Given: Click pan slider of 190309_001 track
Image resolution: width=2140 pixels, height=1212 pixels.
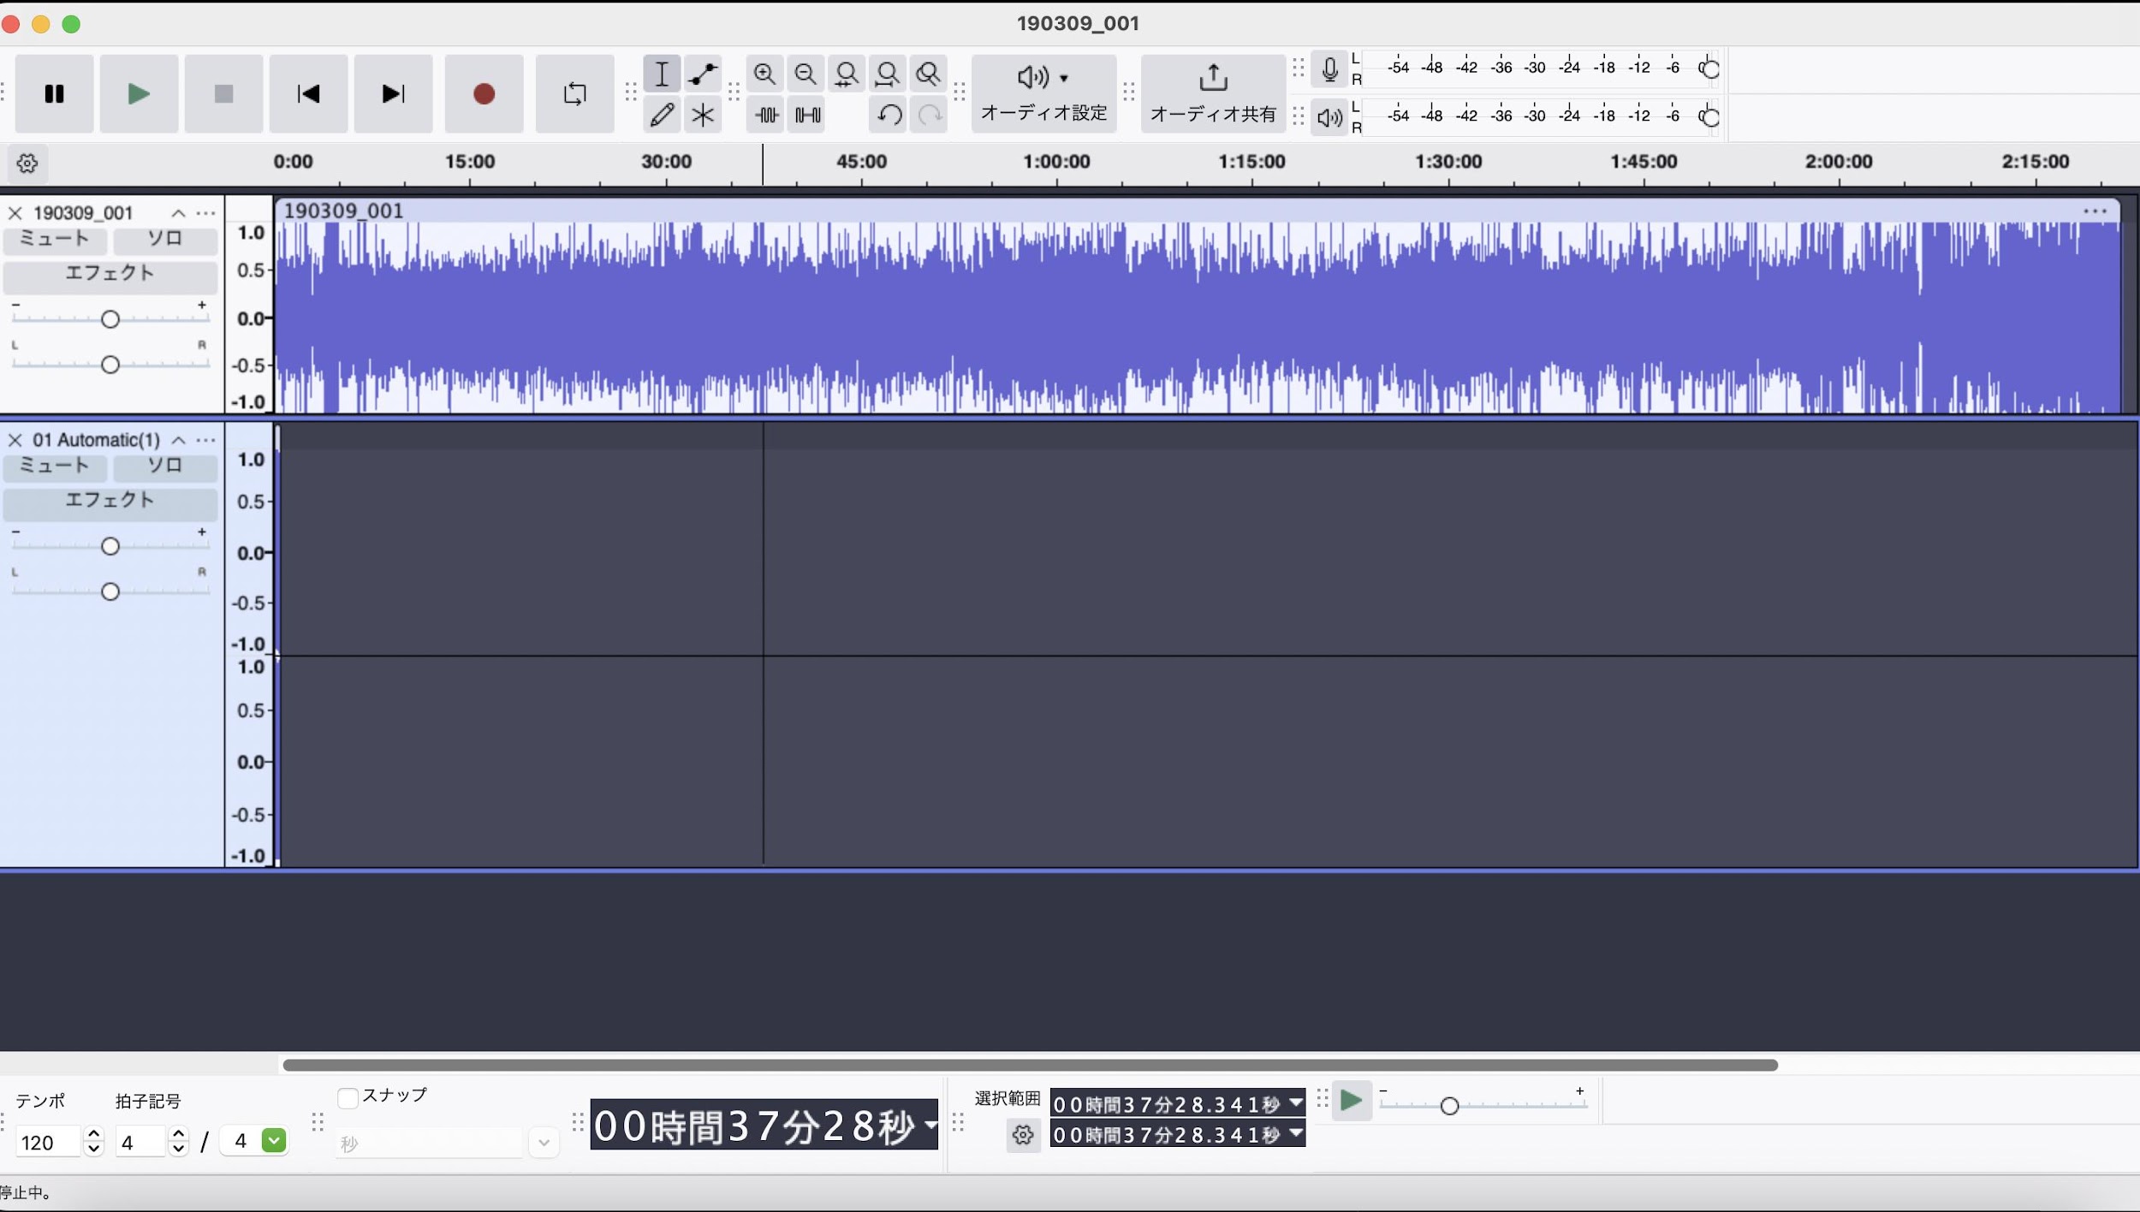Looking at the screenshot, I should [x=110, y=365].
